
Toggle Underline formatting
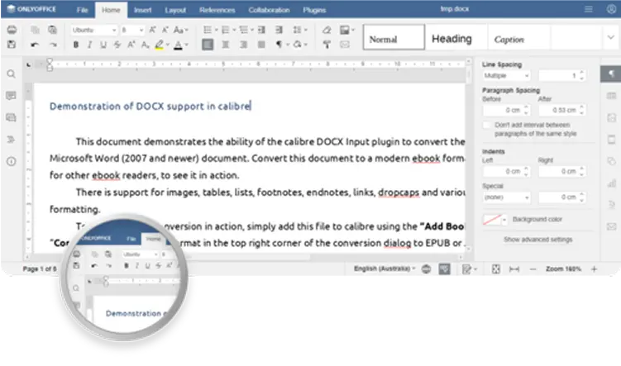pyautogui.click(x=103, y=45)
